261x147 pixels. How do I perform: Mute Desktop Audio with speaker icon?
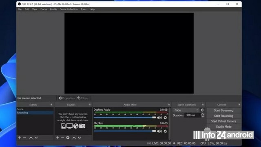pos(159,118)
